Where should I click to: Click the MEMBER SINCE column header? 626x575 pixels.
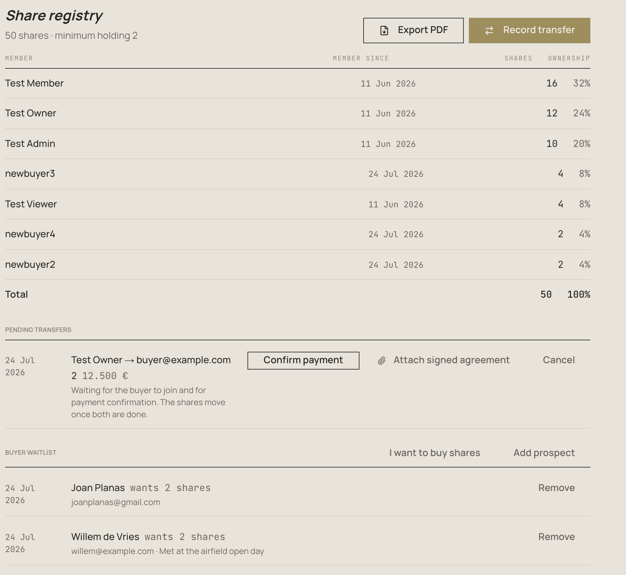pos(361,58)
